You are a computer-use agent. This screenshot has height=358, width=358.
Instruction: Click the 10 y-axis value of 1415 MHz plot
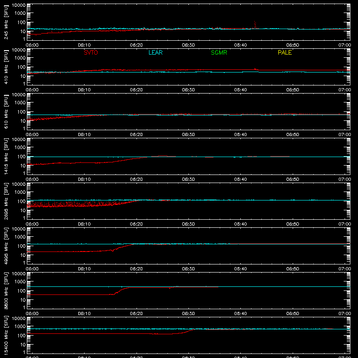tap(23, 166)
